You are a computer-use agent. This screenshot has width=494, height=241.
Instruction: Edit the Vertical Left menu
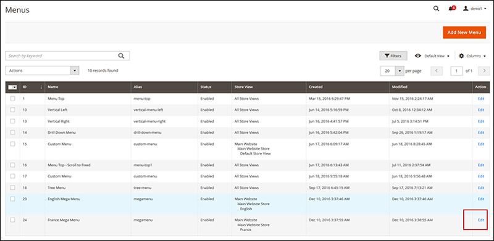coord(481,110)
